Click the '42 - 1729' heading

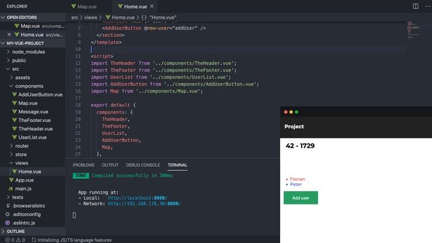(300, 146)
